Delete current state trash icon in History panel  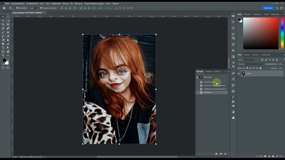pyautogui.click(x=225, y=154)
